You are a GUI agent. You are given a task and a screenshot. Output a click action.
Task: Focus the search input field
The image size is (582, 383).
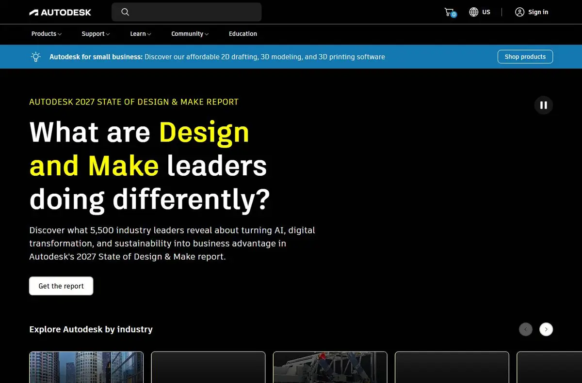(x=187, y=12)
